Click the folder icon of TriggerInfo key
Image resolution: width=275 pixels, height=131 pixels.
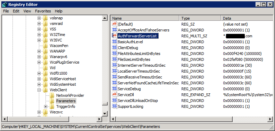tap(52, 106)
